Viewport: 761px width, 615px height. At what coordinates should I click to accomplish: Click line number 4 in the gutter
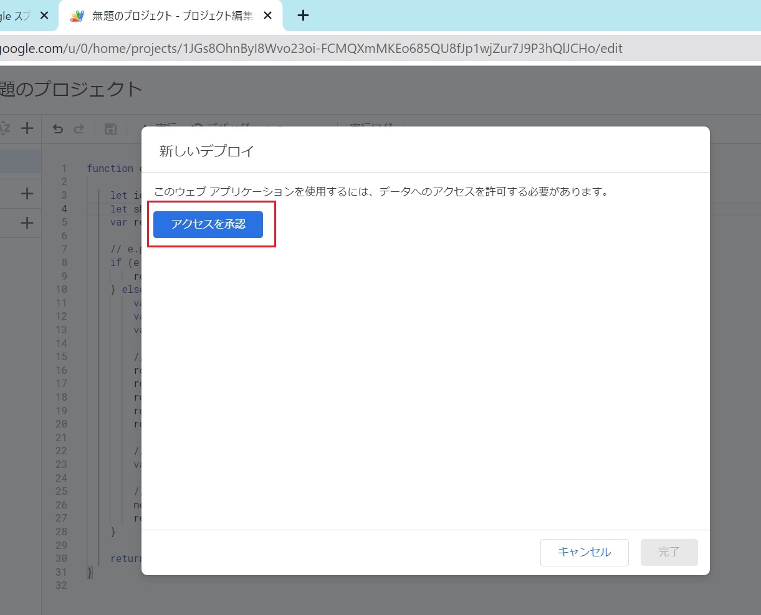[64, 209]
